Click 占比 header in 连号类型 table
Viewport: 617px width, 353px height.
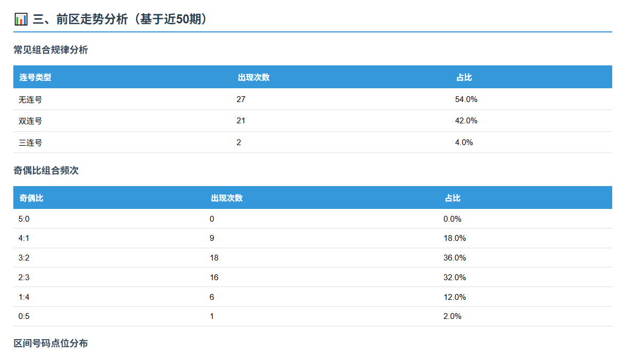click(x=464, y=77)
